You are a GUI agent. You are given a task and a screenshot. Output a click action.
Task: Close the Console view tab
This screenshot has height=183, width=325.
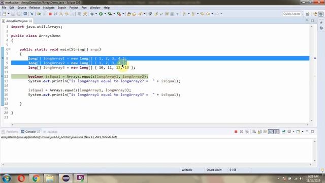(x=39, y=132)
